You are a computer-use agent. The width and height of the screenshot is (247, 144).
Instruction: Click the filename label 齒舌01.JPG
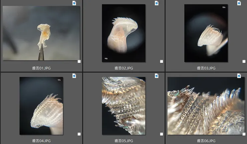click(x=41, y=68)
